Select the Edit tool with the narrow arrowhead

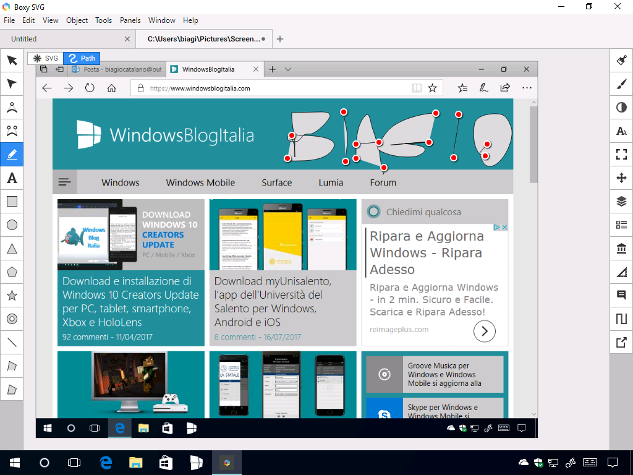[12, 84]
